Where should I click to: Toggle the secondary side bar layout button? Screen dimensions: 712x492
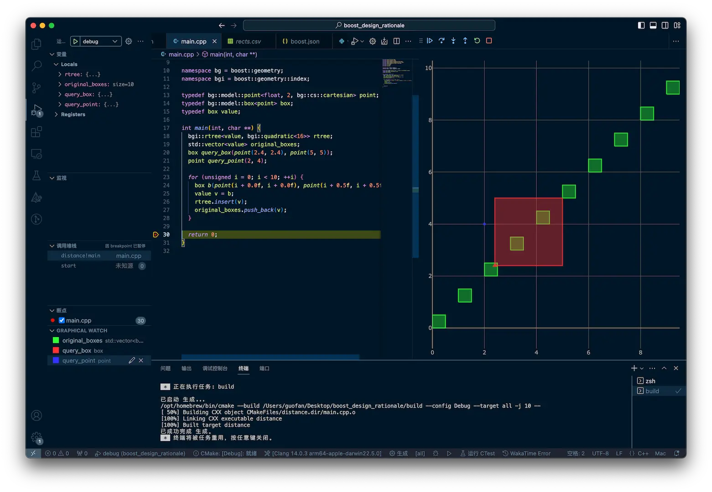(x=665, y=26)
